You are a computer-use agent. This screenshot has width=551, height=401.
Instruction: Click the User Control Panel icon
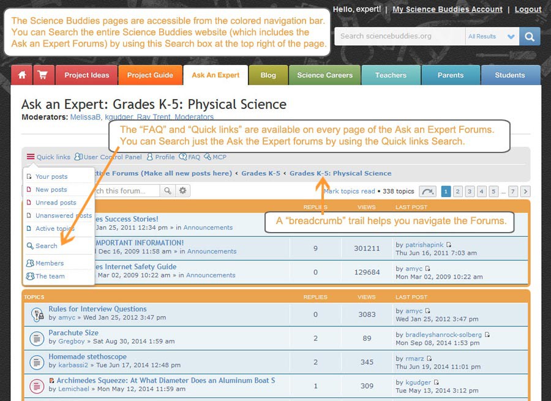pyautogui.click(x=78, y=157)
